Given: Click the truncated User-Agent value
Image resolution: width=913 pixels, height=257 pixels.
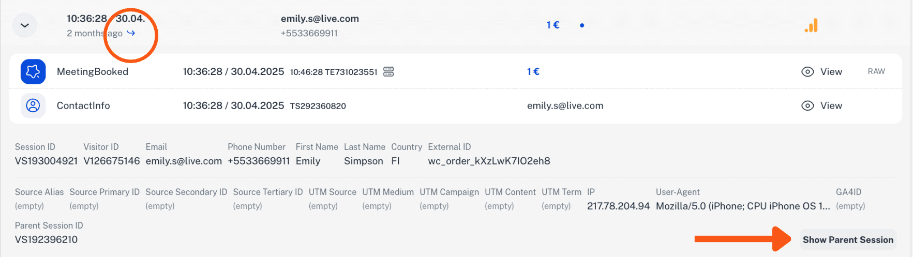Looking at the screenshot, I should coord(743,206).
